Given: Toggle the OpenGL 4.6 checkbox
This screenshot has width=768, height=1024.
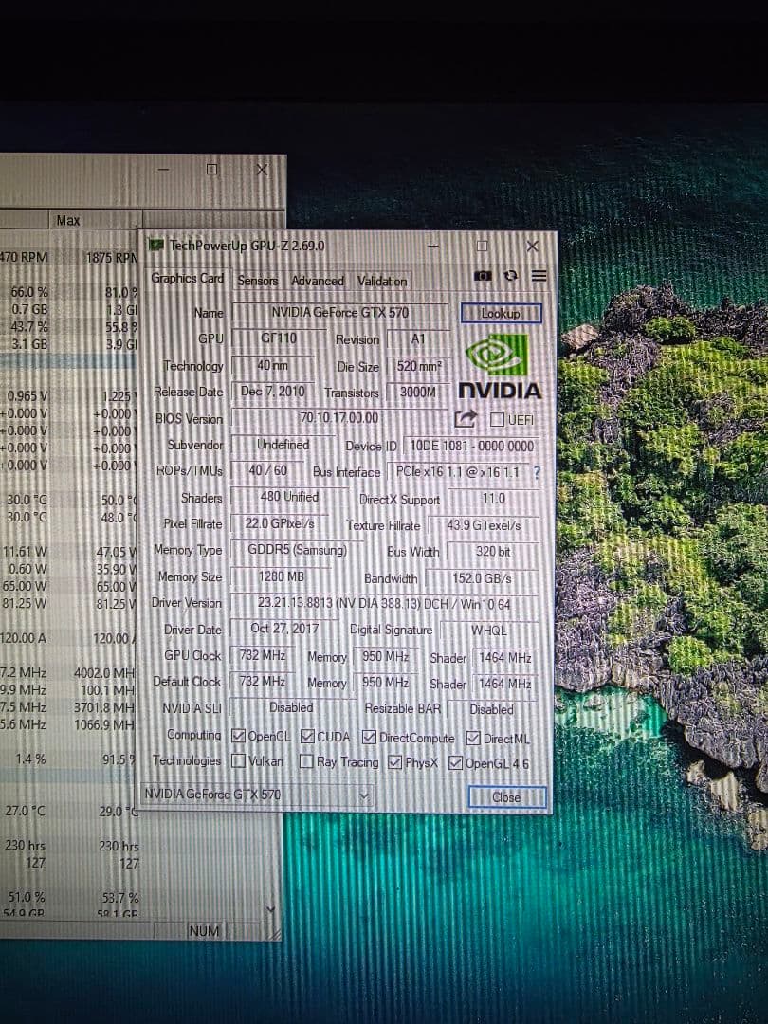Looking at the screenshot, I should 455,762.
